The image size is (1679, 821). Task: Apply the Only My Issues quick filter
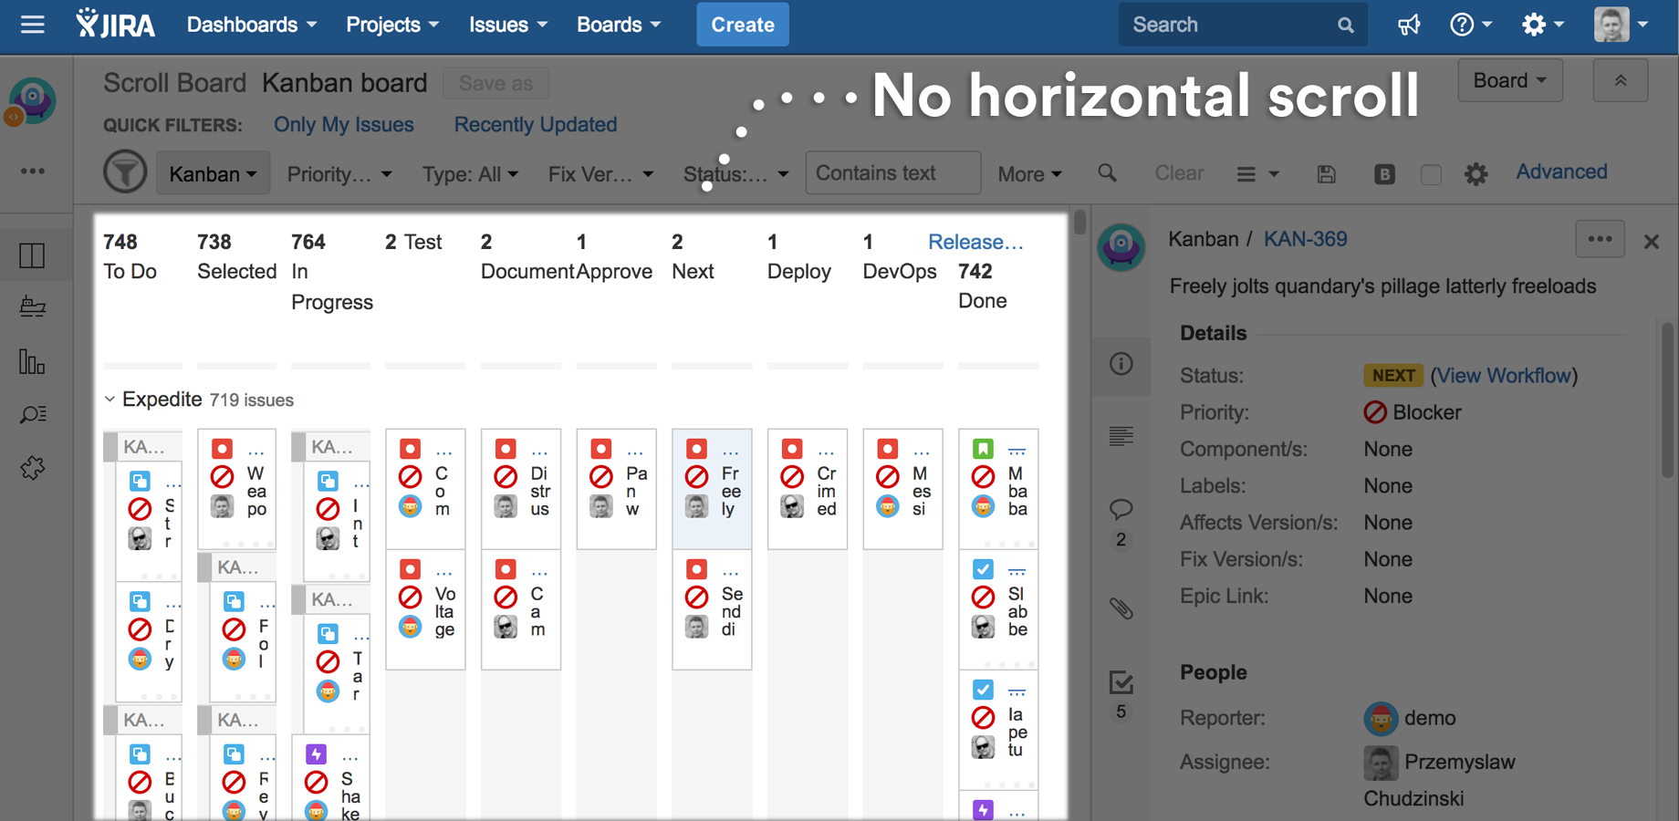(344, 125)
